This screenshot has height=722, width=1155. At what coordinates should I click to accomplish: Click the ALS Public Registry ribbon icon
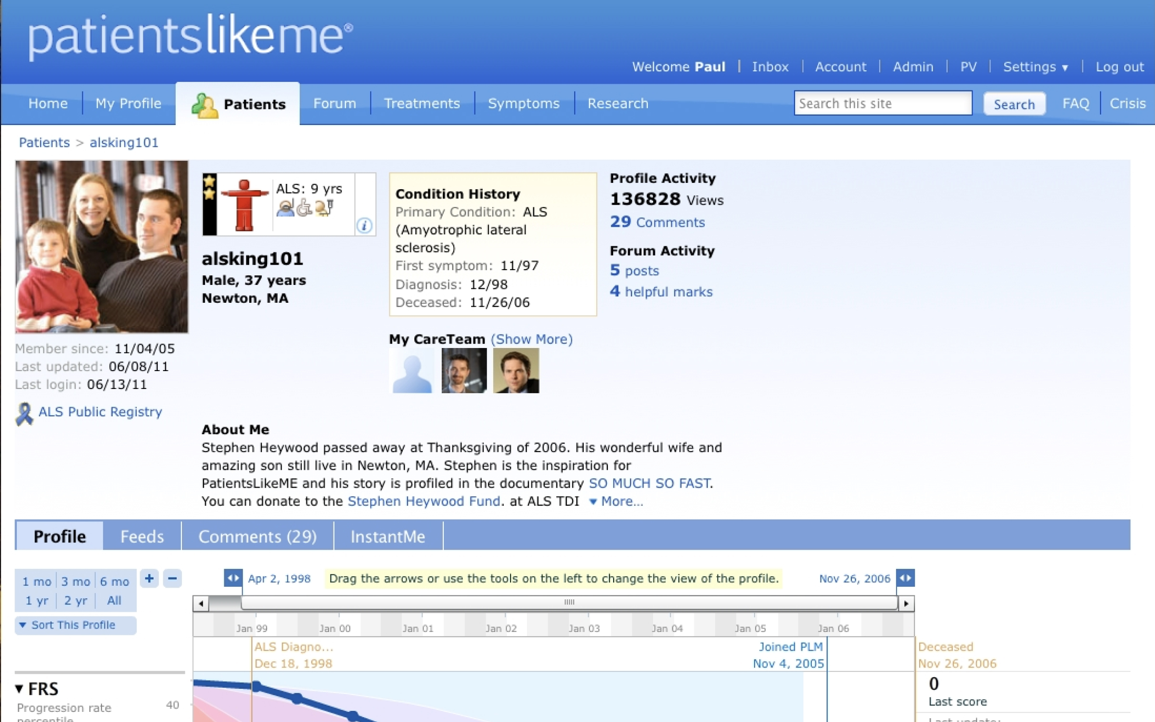click(24, 413)
